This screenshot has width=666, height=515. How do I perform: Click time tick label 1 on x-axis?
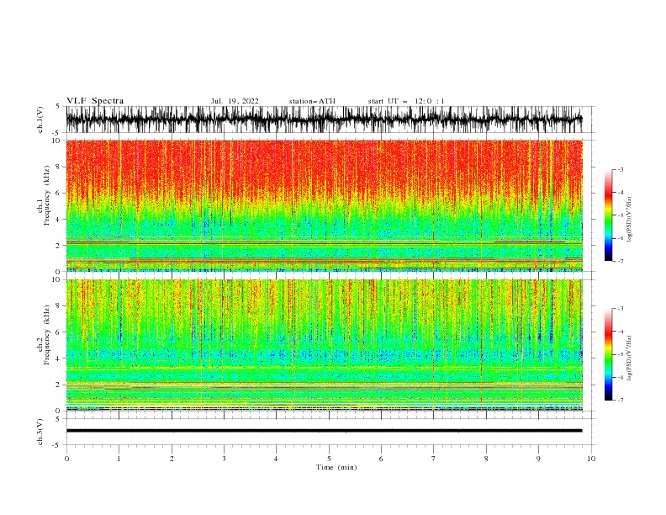point(119,459)
